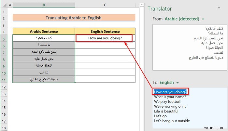Select empty English cell C9
The image size is (228, 131).
(105, 65)
